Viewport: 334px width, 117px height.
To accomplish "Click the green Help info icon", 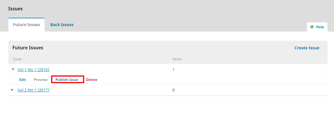I will [x=312, y=27].
